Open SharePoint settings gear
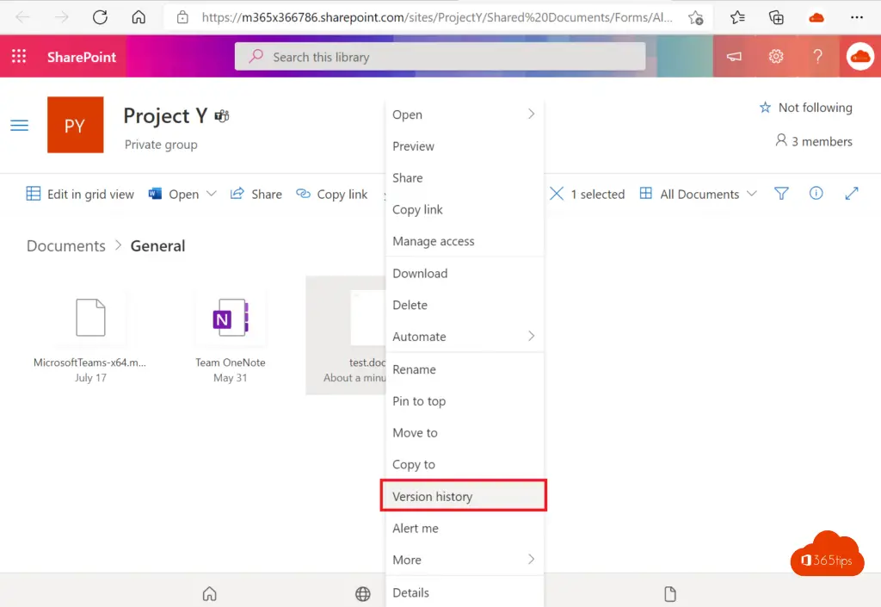 point(776,56)
